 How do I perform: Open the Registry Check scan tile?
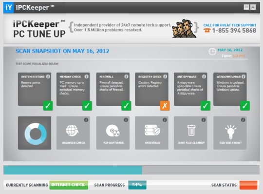click(151, 89)
